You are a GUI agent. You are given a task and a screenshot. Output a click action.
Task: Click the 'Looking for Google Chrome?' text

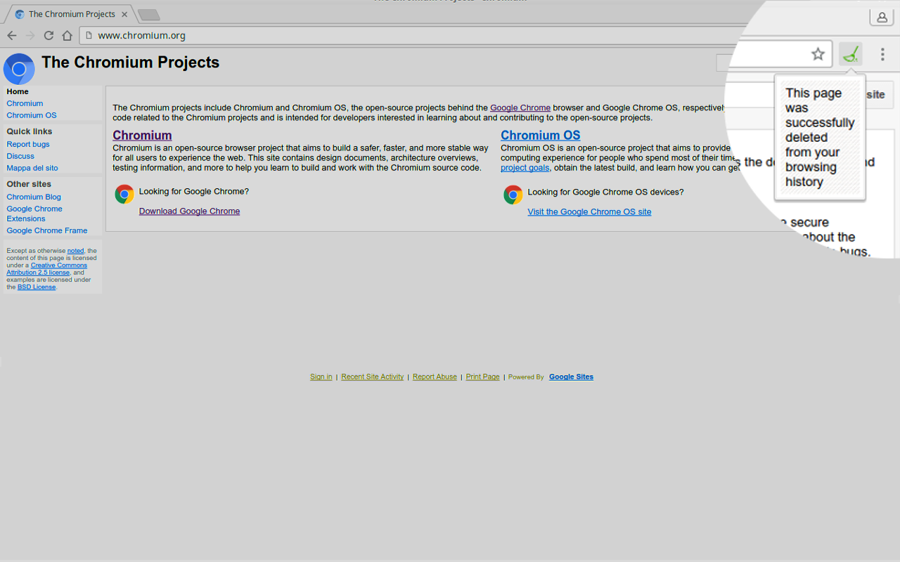(x=194, y=191)
